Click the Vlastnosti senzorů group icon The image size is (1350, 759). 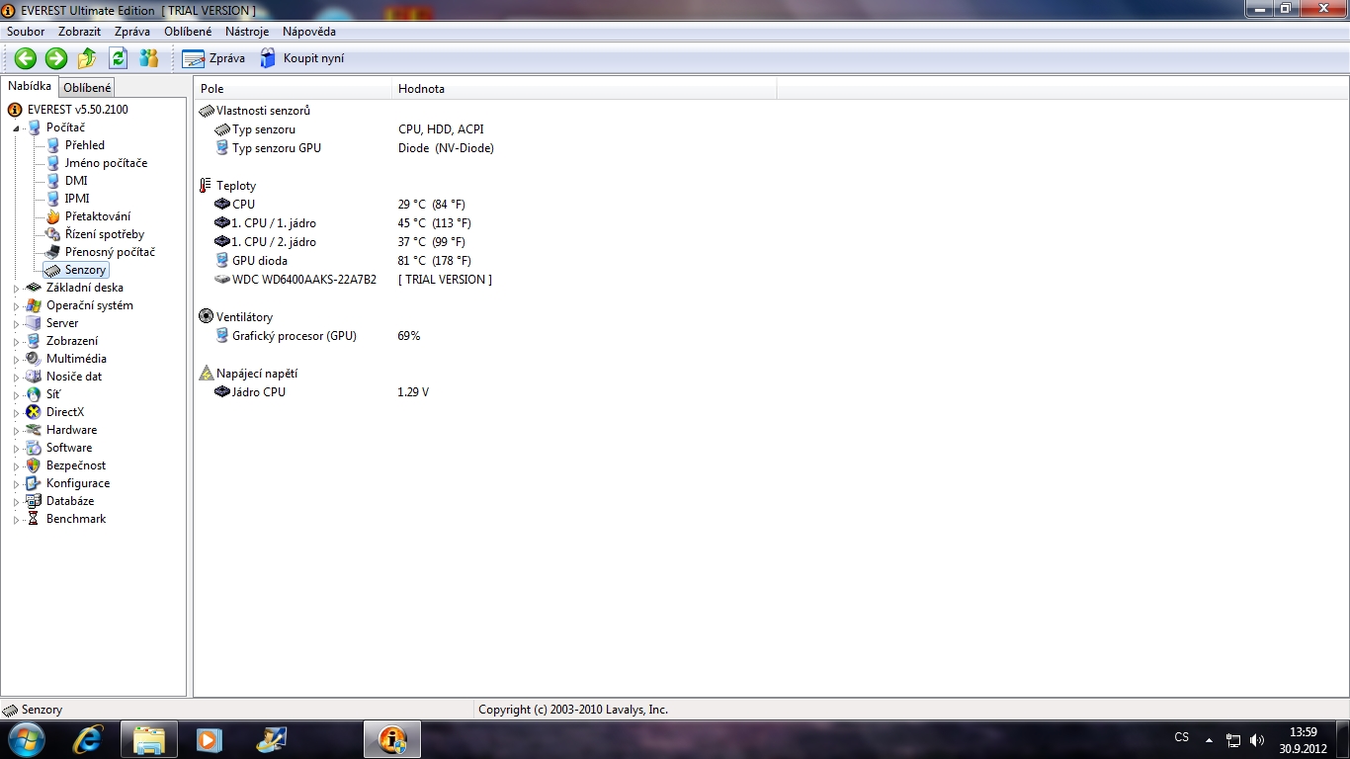207,111
